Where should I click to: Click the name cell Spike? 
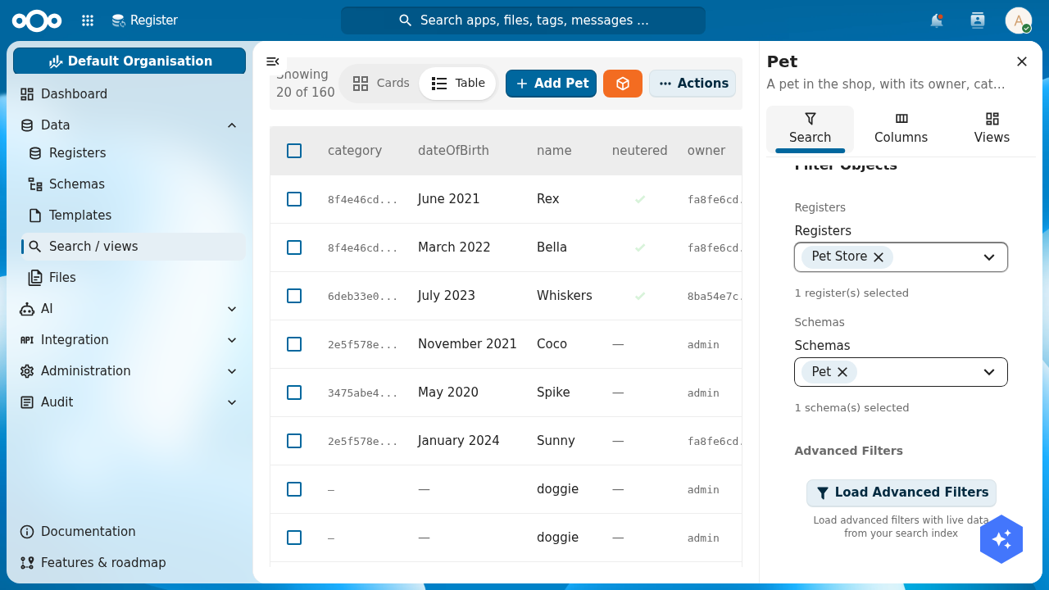tap(553, 393)
